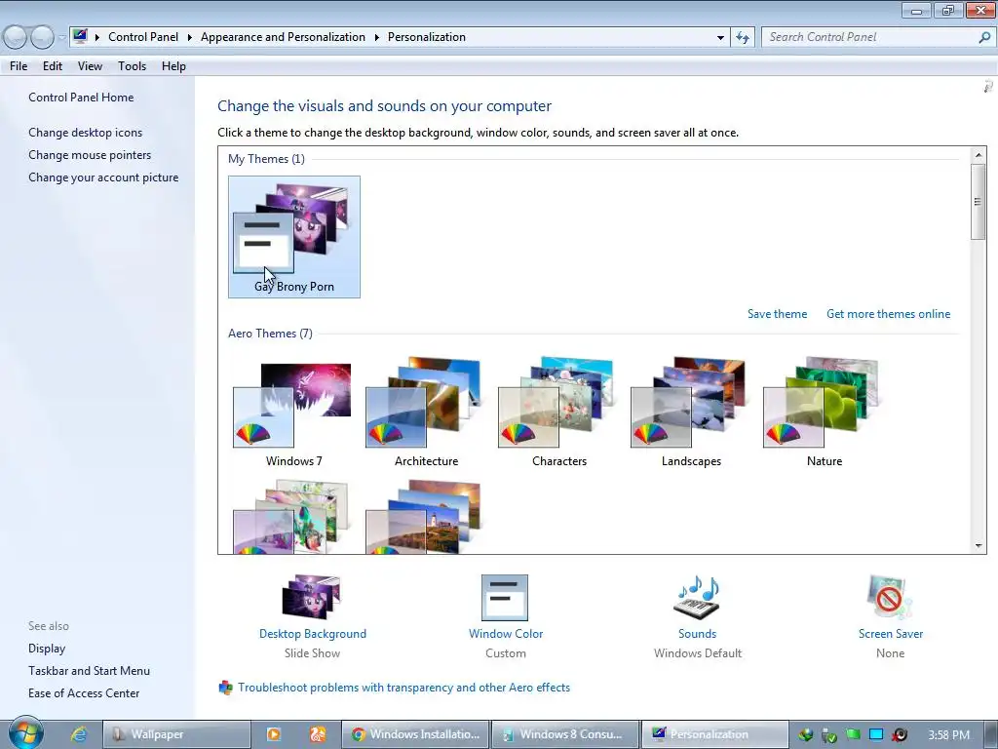Screen dimensions: 998x749
Task: Open the media player taskbar icon
Action: click(x=273, y=734)
